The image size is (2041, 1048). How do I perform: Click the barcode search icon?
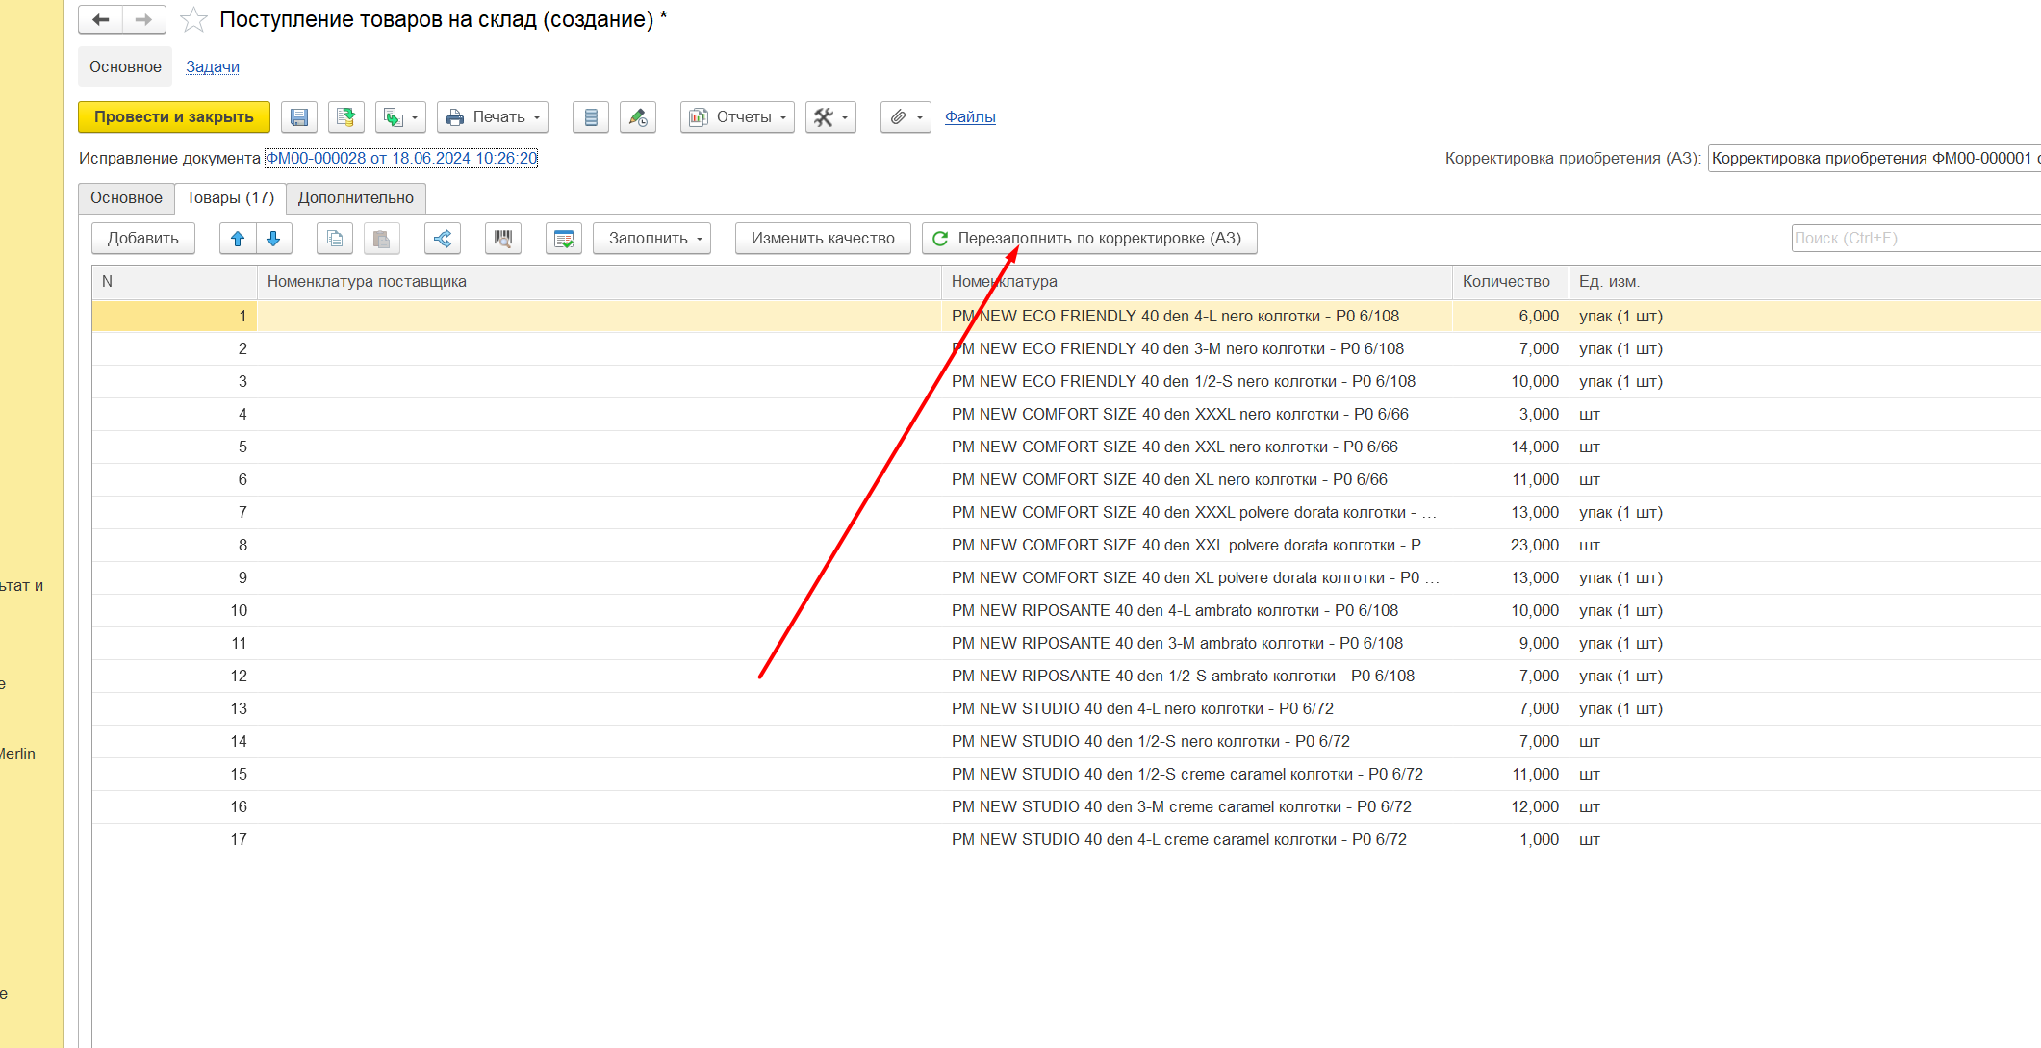coord(503,239)
